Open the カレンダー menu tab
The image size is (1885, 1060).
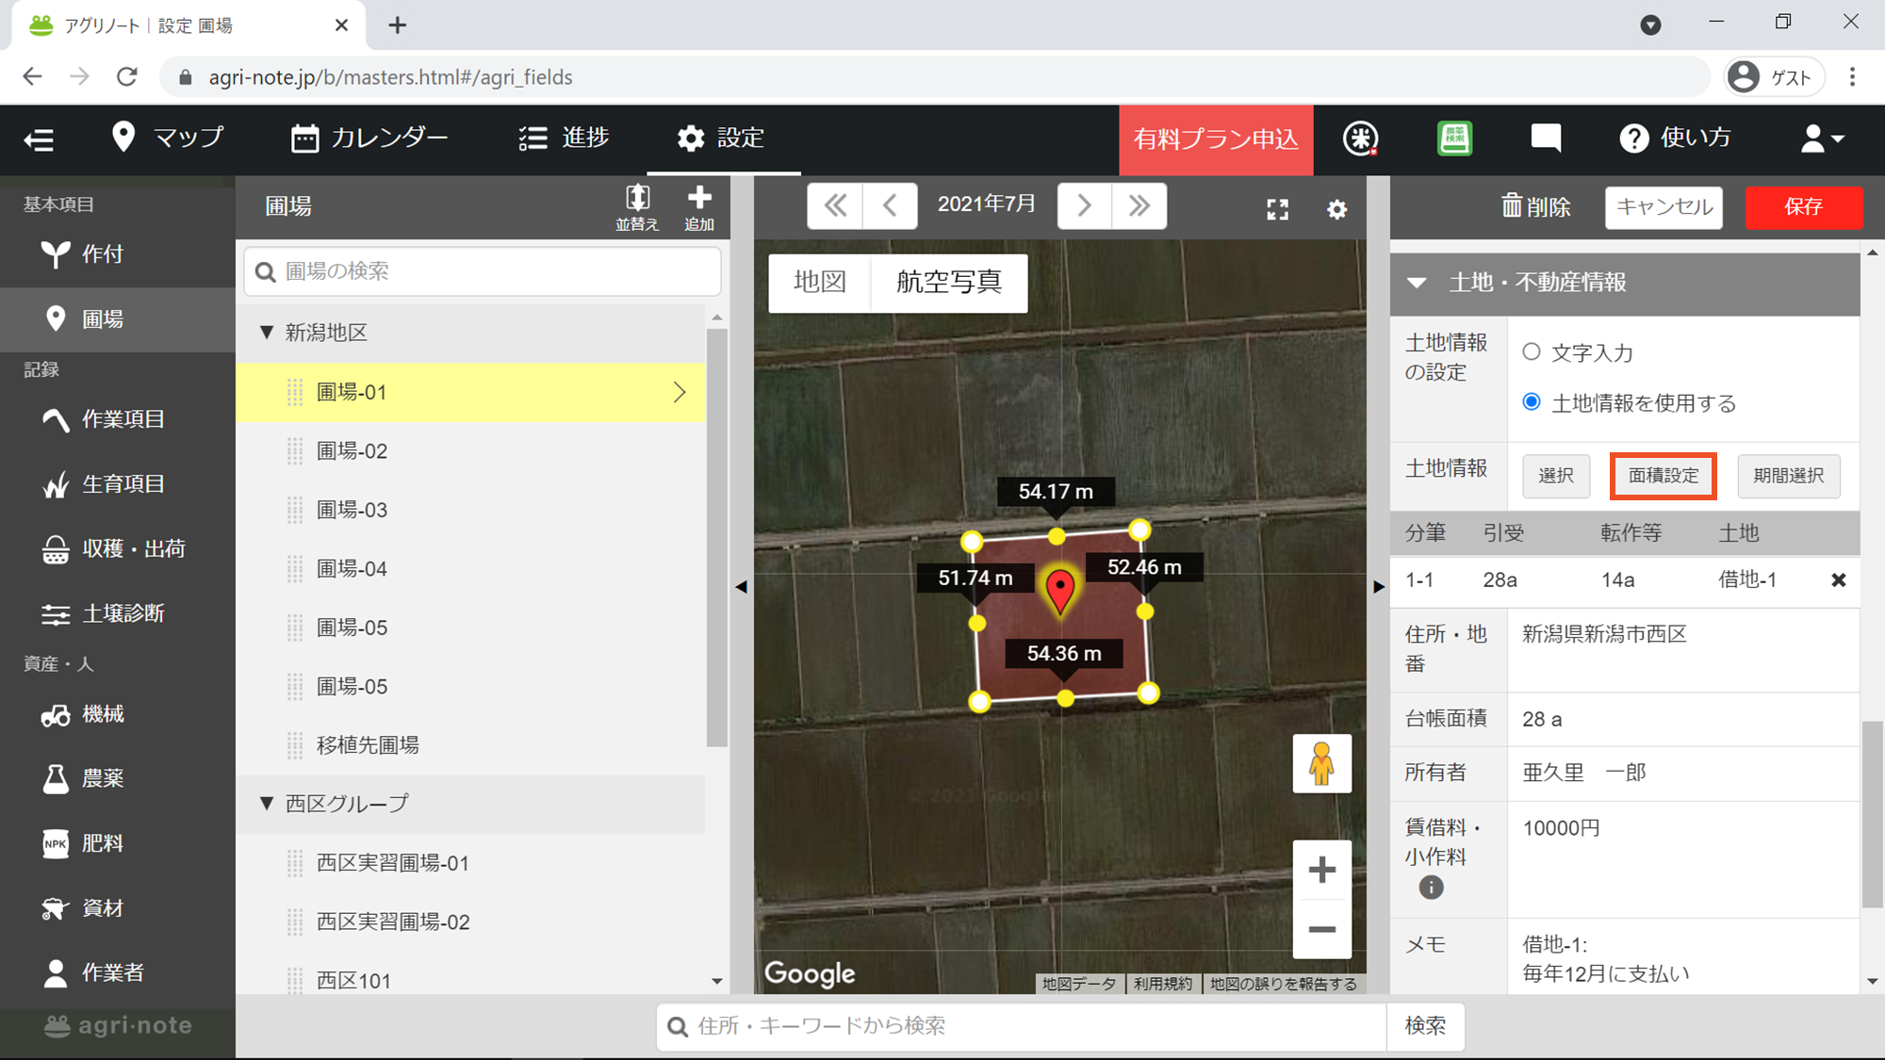click(369, 139)
